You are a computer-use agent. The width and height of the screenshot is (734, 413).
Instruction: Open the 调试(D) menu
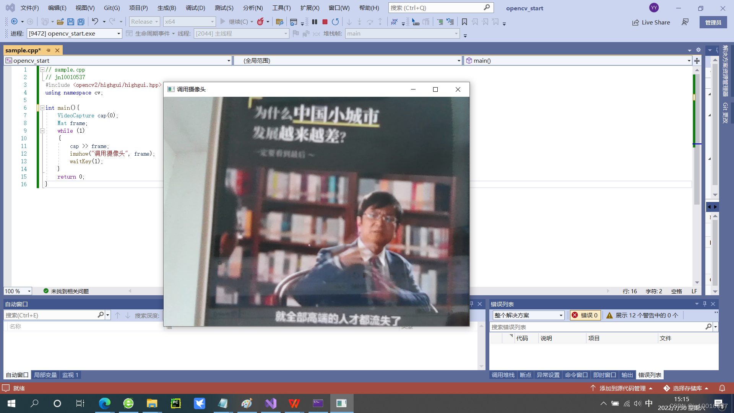point(195,8)
